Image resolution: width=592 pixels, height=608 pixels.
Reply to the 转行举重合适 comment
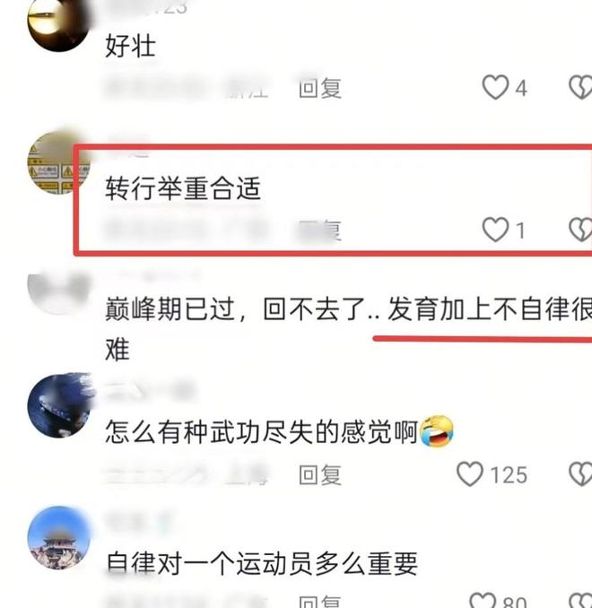tap(319, 230)
